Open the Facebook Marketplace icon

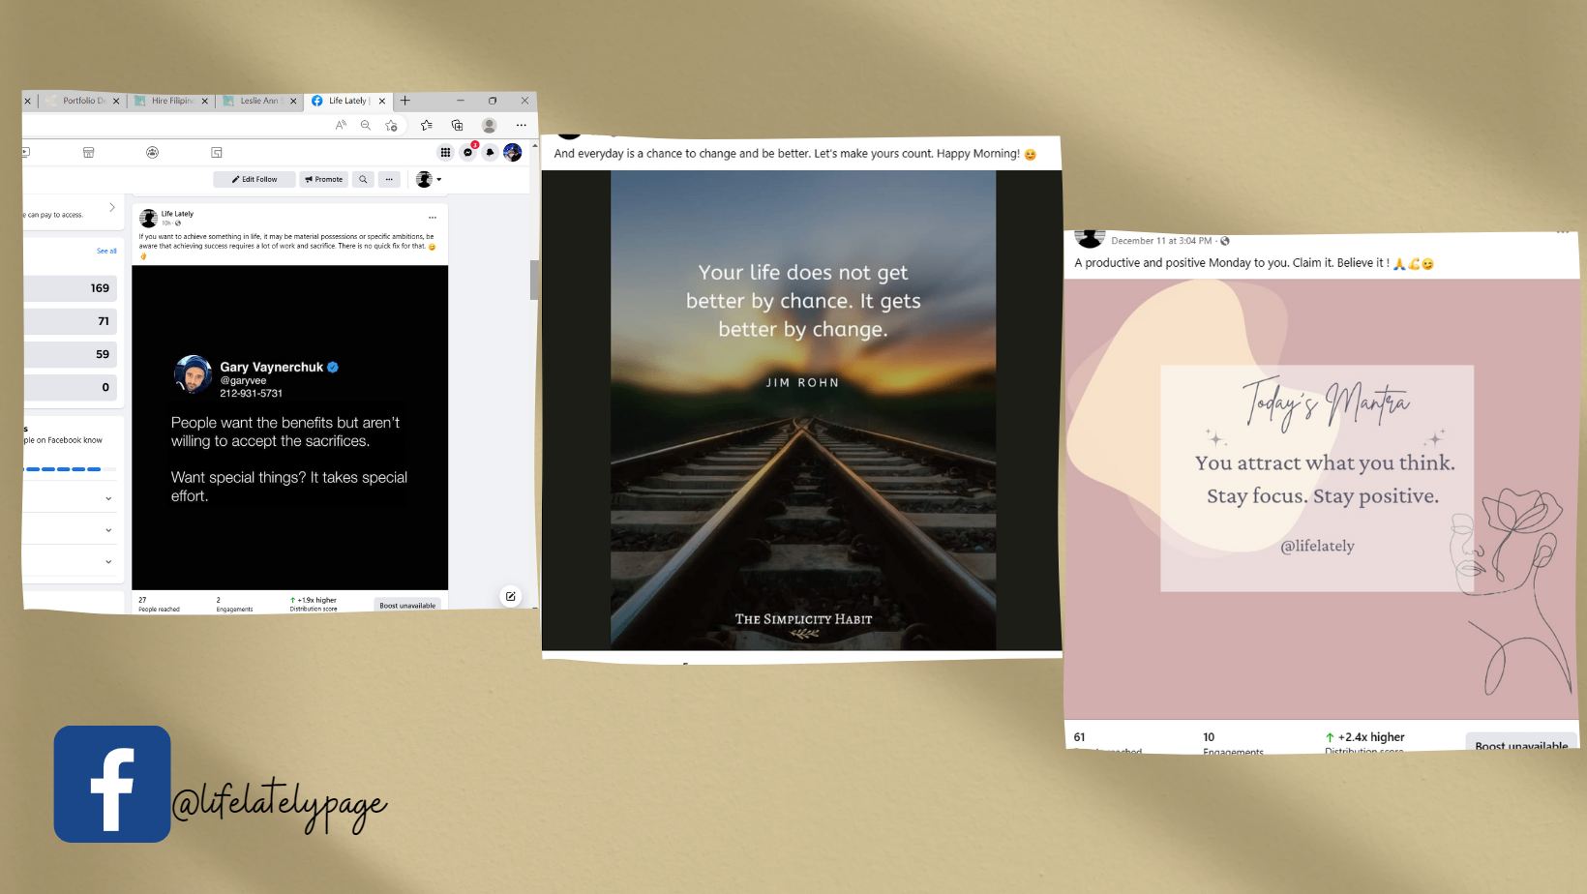pos(88,152)
